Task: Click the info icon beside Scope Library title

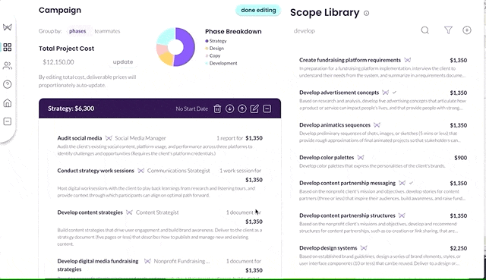Action: click(366, 14)
